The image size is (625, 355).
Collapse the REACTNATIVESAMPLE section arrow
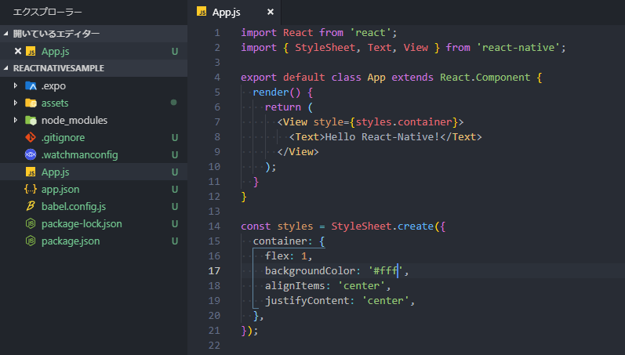[6, 68]
